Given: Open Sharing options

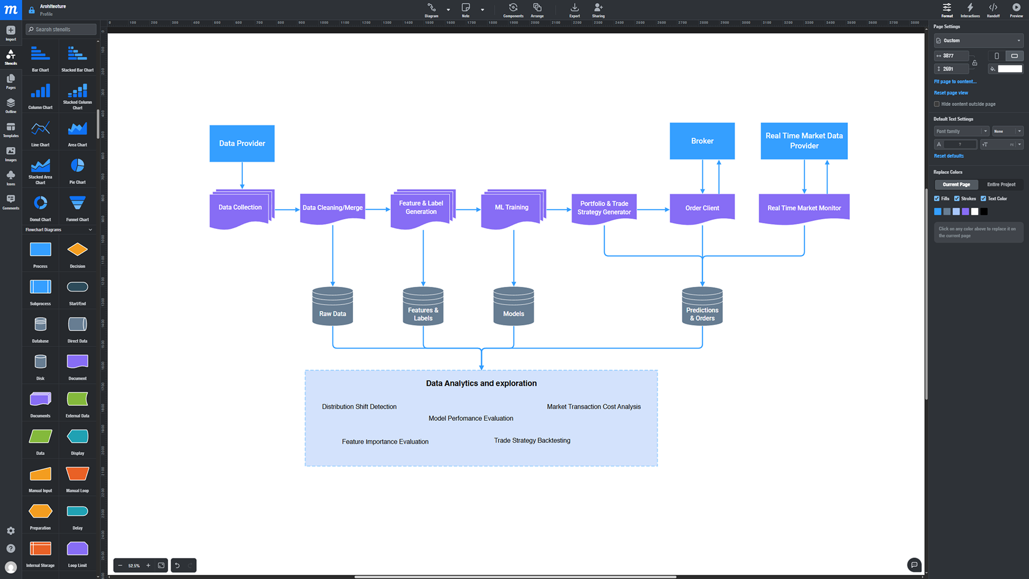Looking at the screenshot, I should pos(598,9).
